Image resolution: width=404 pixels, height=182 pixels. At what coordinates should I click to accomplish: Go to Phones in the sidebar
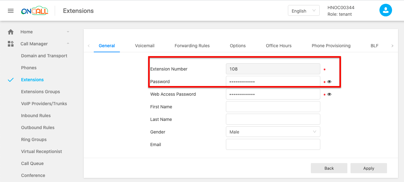(x=29, y=68)
